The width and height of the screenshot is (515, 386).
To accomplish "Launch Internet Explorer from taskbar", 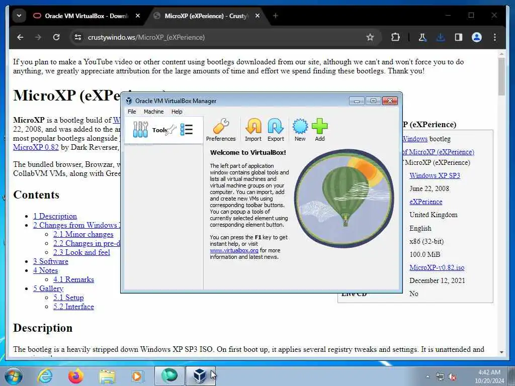I will coord(45,376).
